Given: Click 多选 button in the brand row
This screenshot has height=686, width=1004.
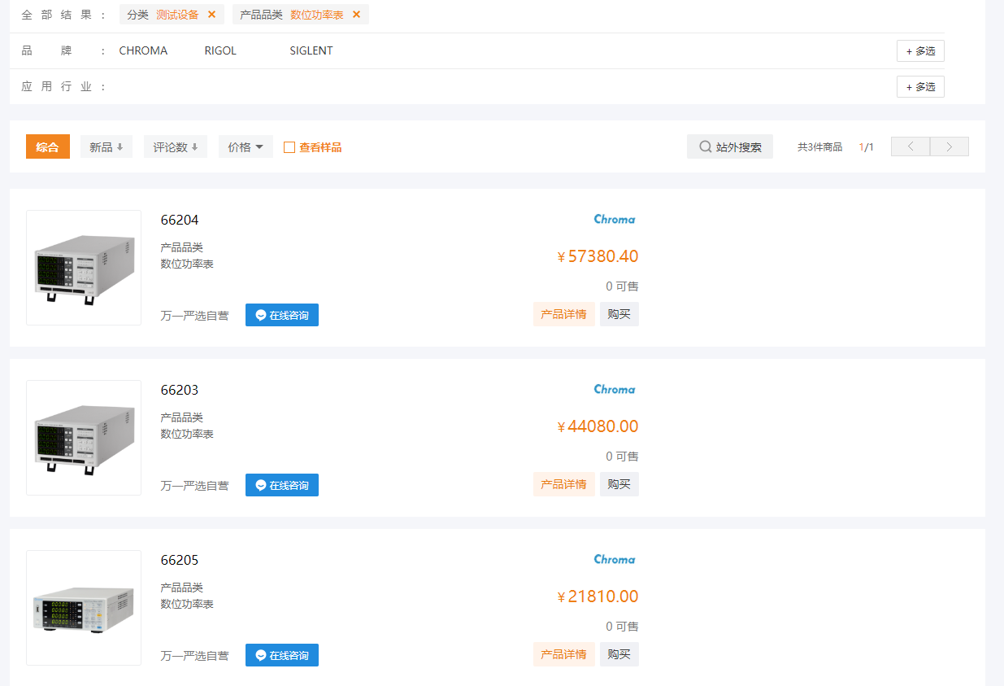Looking at the screenshot, I should (x=920, y=51).
